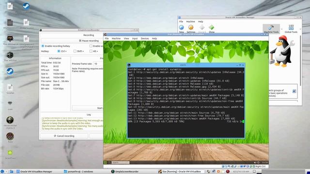Click the Start preview button in recorder

(88, 108)
